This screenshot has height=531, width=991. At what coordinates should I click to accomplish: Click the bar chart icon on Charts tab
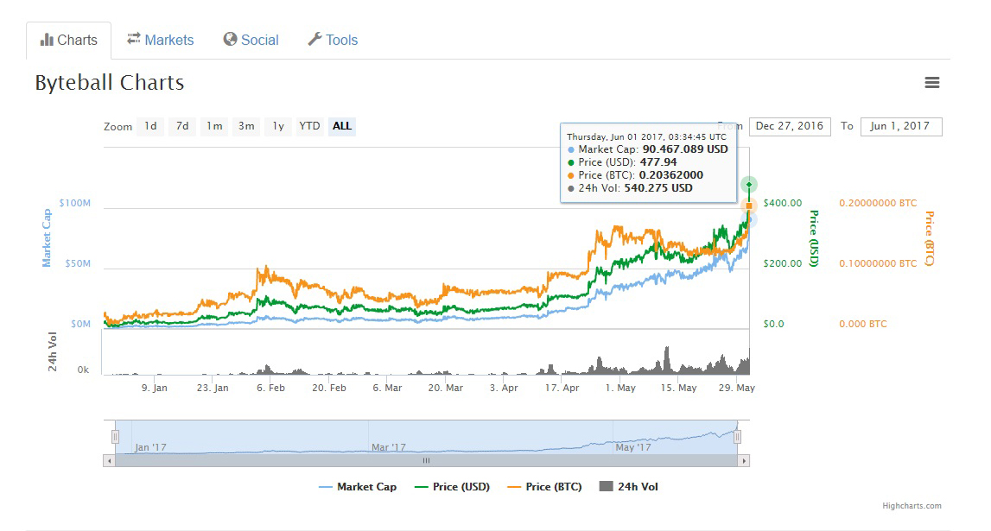click(47, 40)
